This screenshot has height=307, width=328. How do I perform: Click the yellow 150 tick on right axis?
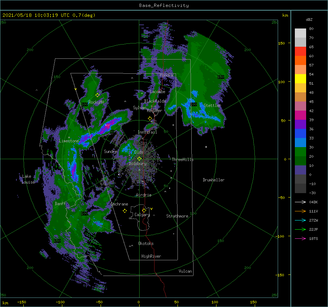(x=281, y=43)
